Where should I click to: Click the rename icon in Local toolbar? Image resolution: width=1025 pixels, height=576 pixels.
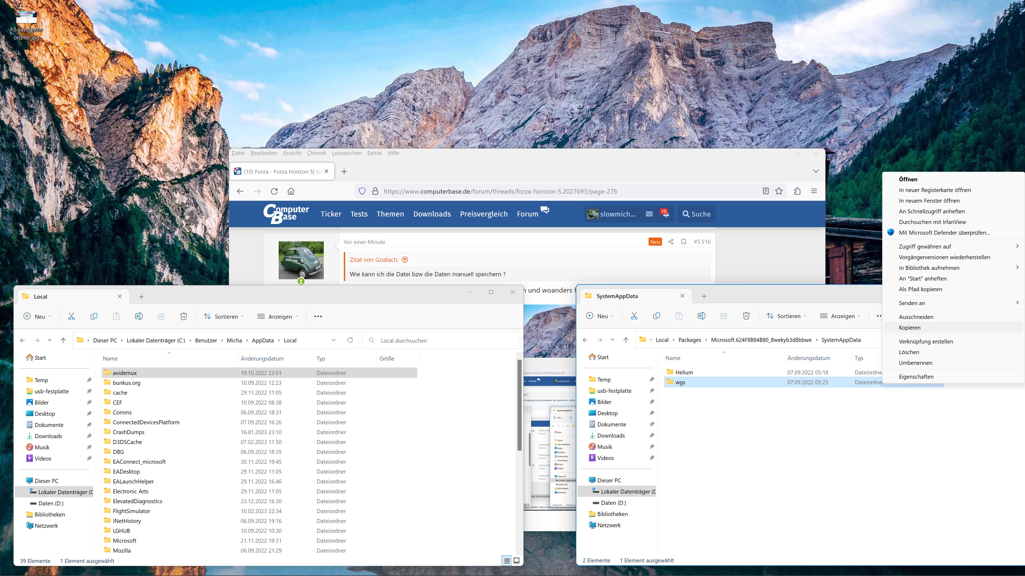pyautogui.click(x=139, y=317)
